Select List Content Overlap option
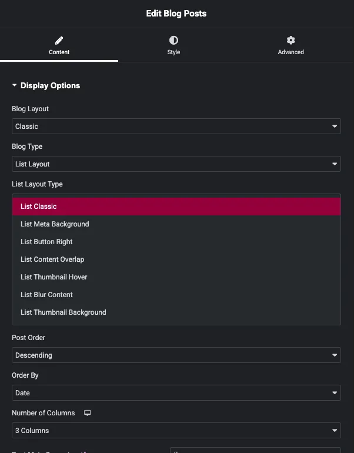This screenshot has height=453, width=354. click(x=176, y=259)
